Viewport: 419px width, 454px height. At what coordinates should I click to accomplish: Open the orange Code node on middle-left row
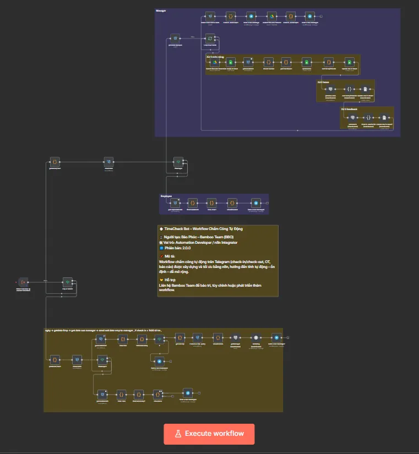click(x=55, y=161)
